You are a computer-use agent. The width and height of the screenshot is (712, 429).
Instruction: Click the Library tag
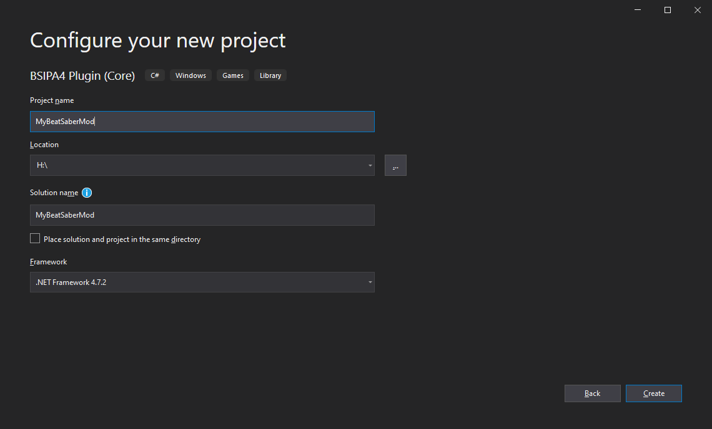[x=270, y=75]
